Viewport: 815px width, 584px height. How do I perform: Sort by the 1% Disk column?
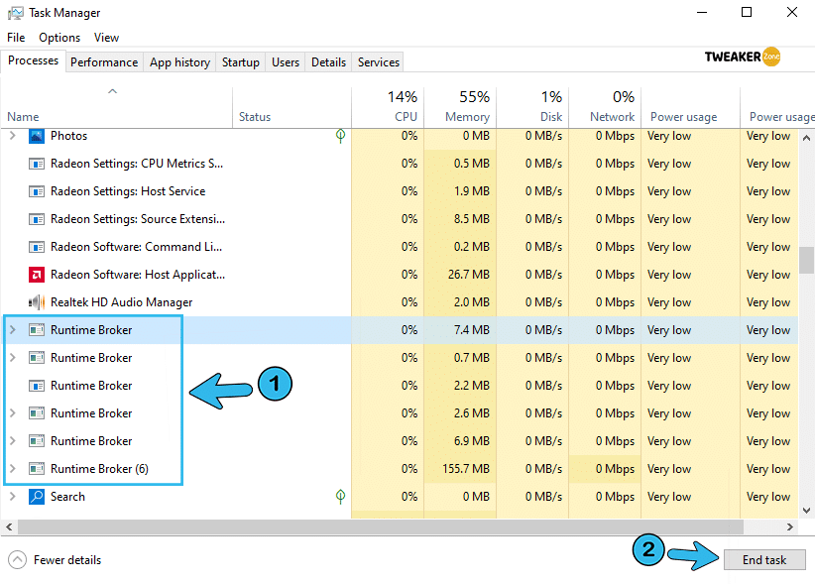pyautogui.click(x=532, y=107)
